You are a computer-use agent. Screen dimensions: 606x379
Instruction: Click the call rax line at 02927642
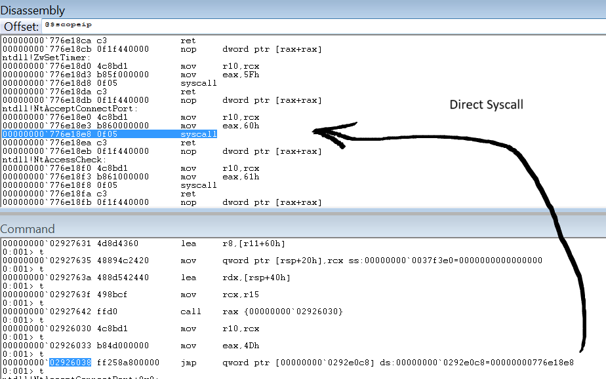pyautogui.click(x=172, y=311)
